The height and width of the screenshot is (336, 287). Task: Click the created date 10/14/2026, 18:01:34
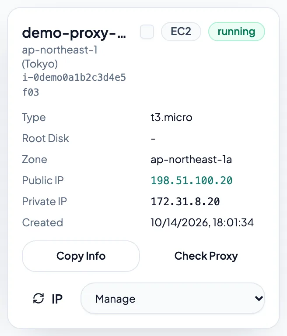click(x=202, y=222)
